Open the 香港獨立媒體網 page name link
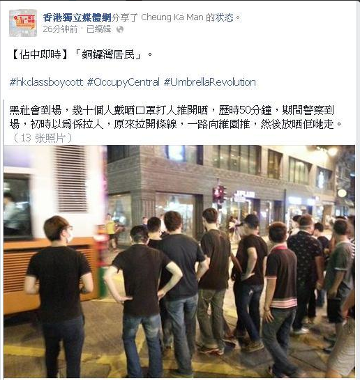360x381 pixels. tap(77, 17)
